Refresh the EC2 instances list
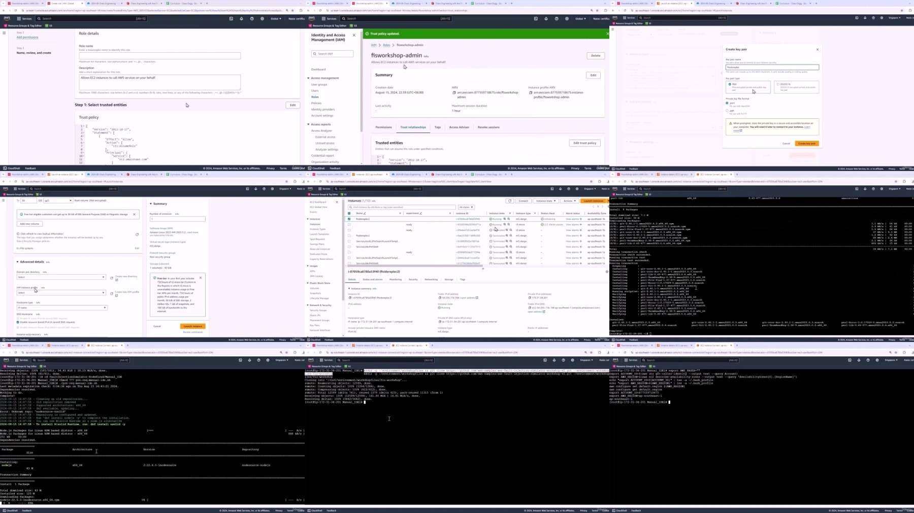Screen dimensions: 914x513 click(x=510, y=201)
